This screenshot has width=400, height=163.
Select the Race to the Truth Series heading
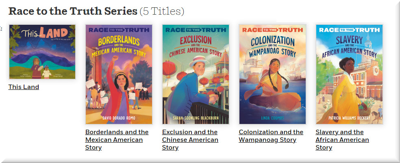[x=73, y=11]
